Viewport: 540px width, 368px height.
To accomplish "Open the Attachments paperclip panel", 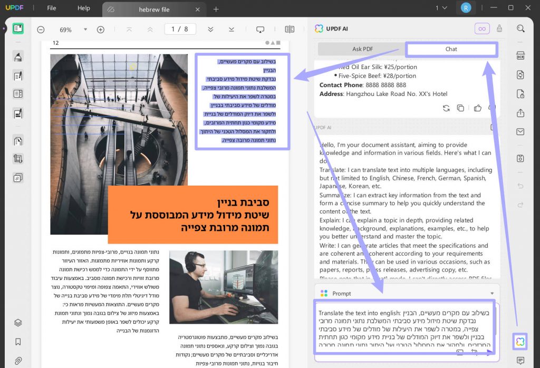I will (18, 361).
